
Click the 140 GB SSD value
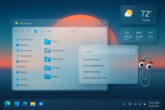(x=128, y=37)
